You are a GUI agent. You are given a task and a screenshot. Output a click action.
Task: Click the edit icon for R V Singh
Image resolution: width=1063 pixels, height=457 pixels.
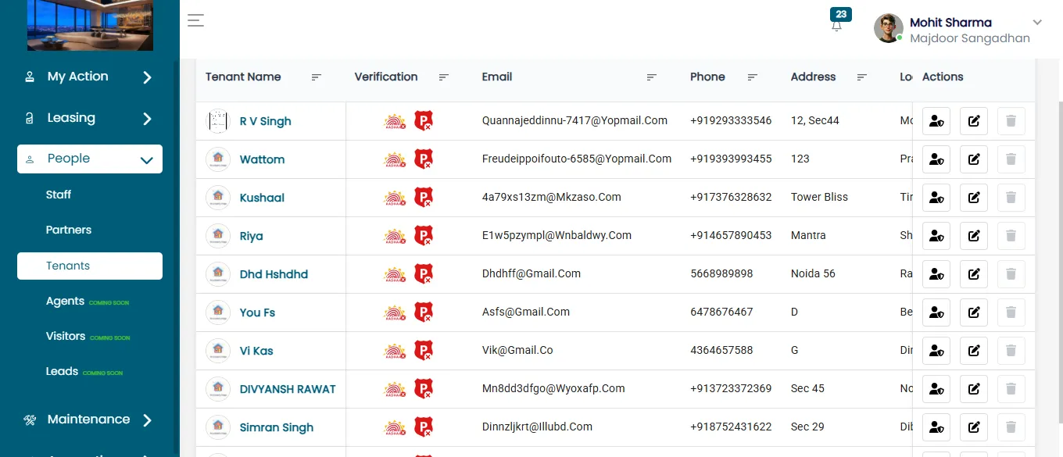974,121
